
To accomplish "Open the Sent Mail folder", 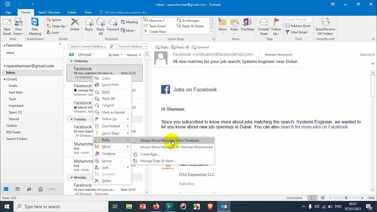I will (x=15, y=92).
